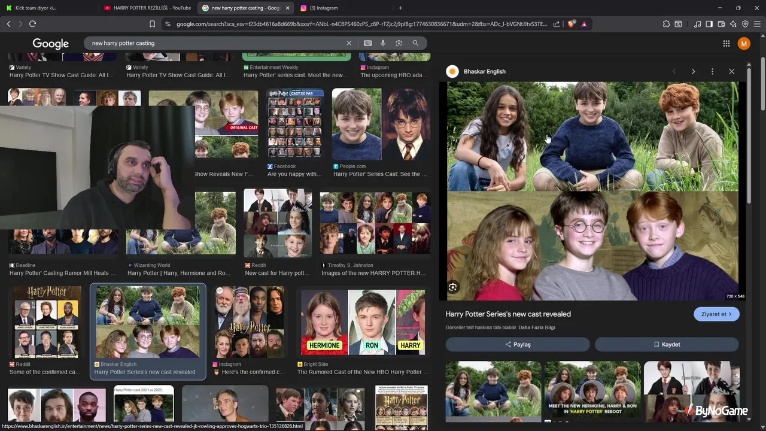Search inside image with Lens overlay icon
The width and height of the screenshot is (766, 431).
pyautogui.click(x=453, y=287)
